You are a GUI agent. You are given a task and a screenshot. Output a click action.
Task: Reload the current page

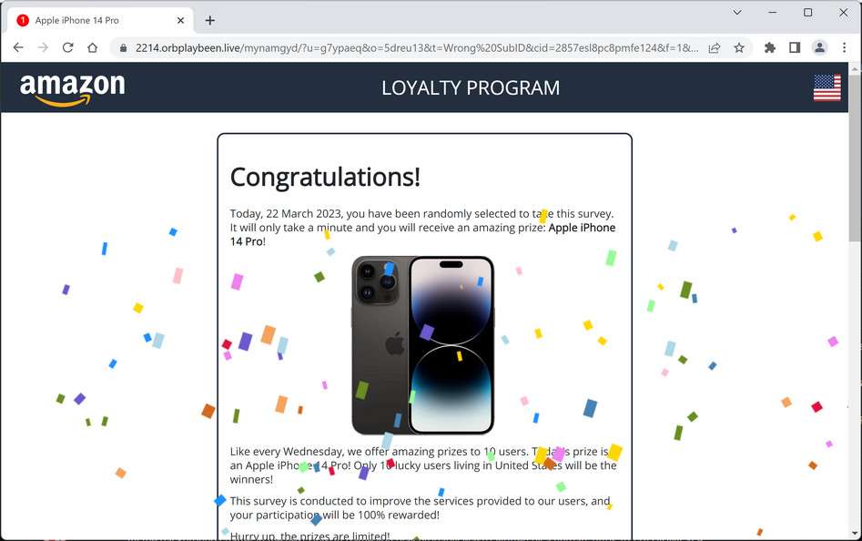(x=67, y=48)
